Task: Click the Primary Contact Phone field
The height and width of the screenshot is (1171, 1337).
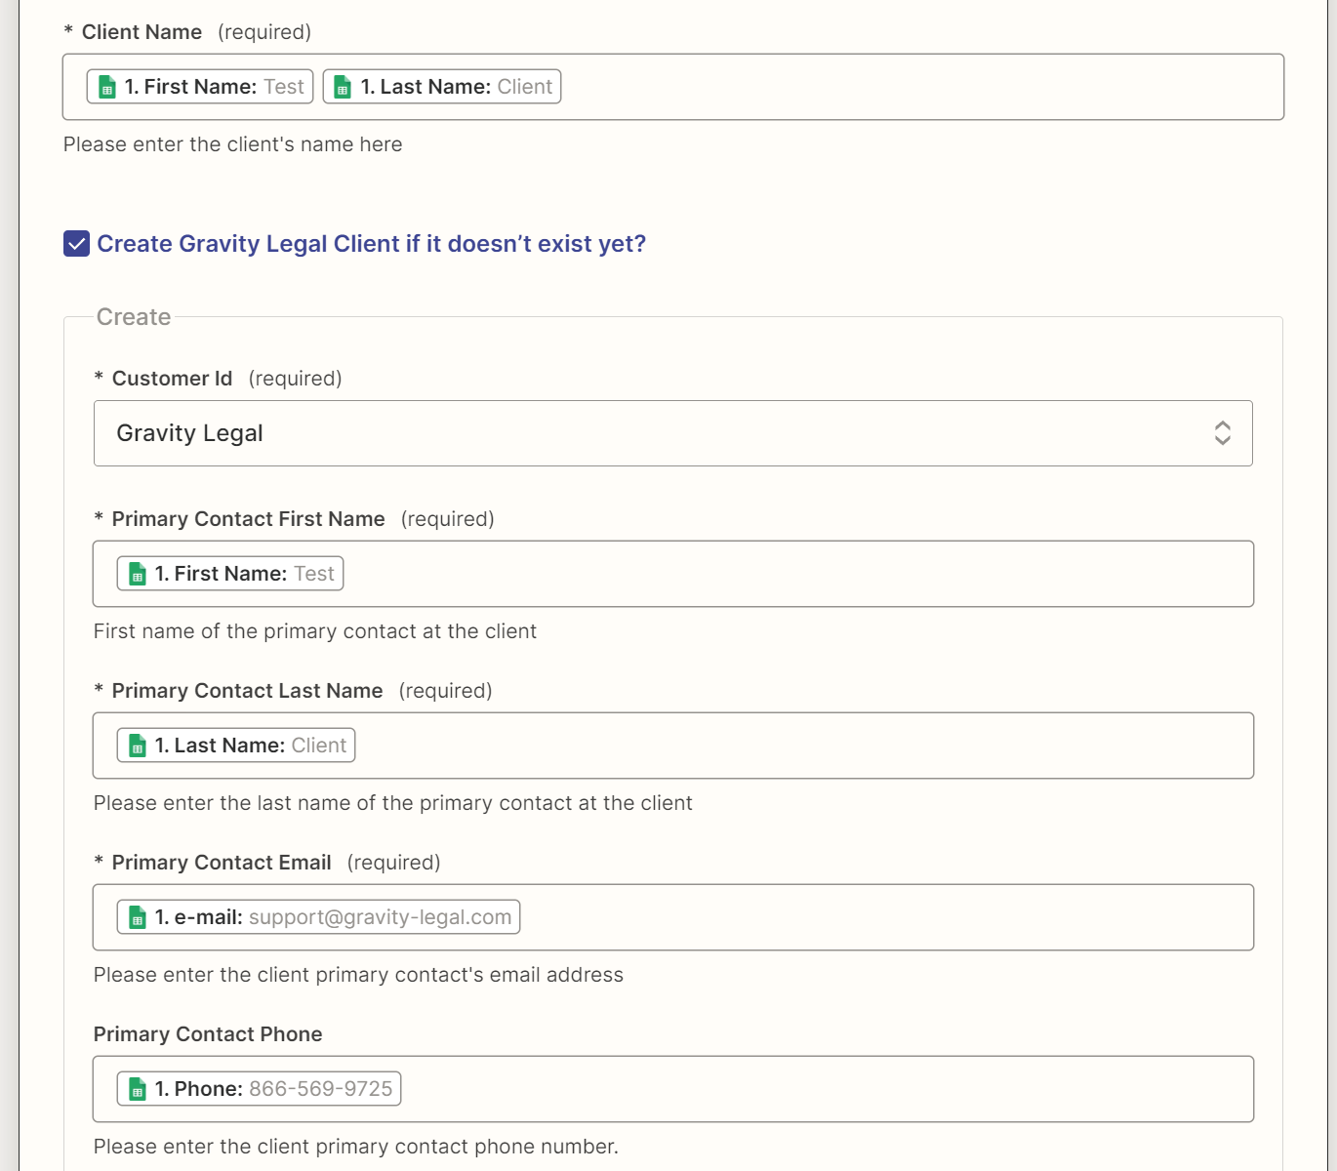Action: [x=673, y=1089]
